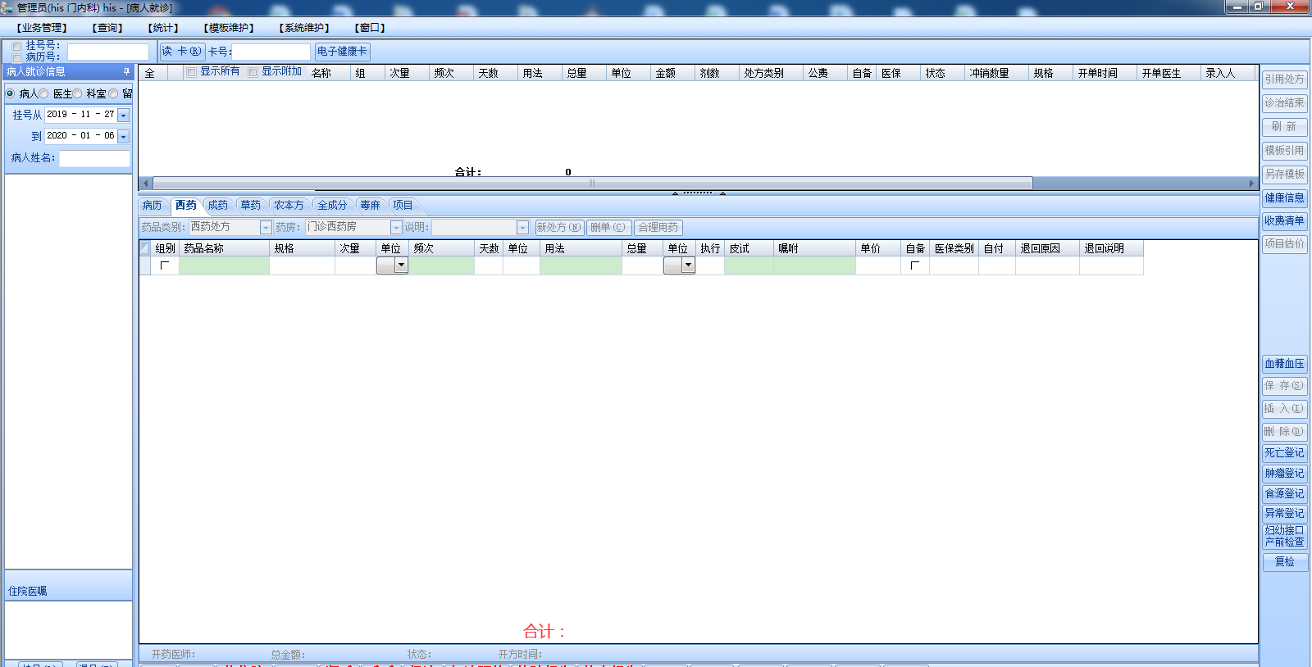The image size is (1312, 667).
Task: Switch to the 成药 tab
Action: tap(217, 205)
